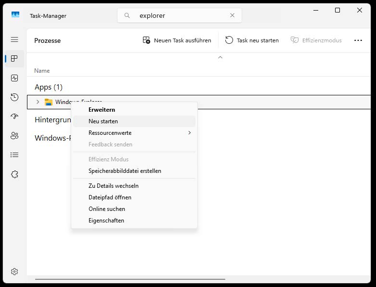Click Task neu starten in the toolbar

pyautogui.click(x=252, y=40)
